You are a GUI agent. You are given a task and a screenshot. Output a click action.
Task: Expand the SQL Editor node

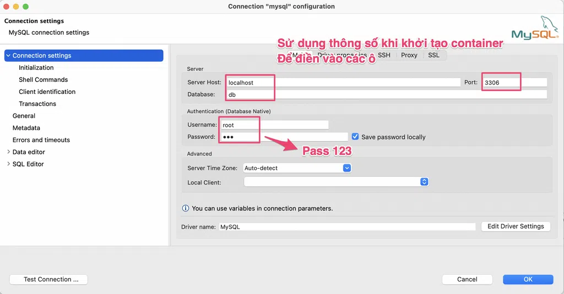8,164
